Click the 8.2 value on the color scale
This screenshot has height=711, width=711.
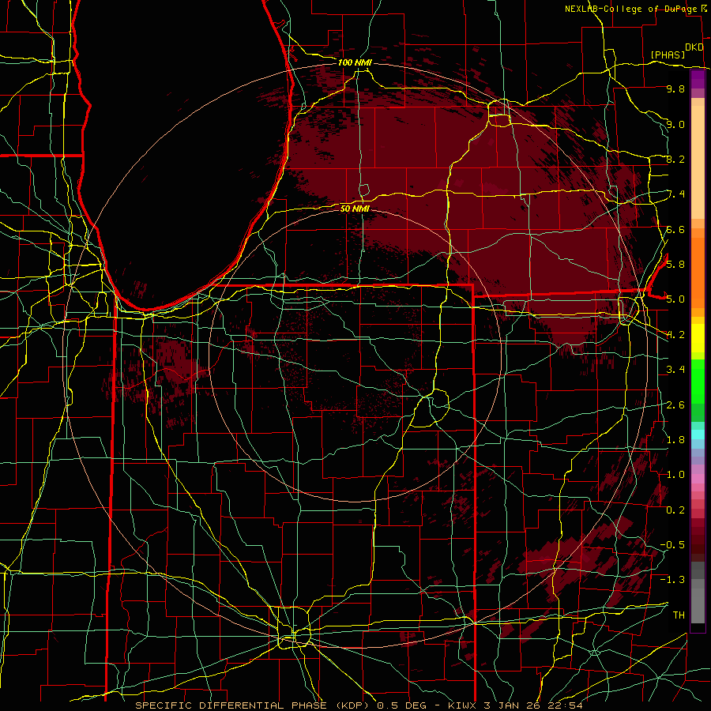(675, 159)
